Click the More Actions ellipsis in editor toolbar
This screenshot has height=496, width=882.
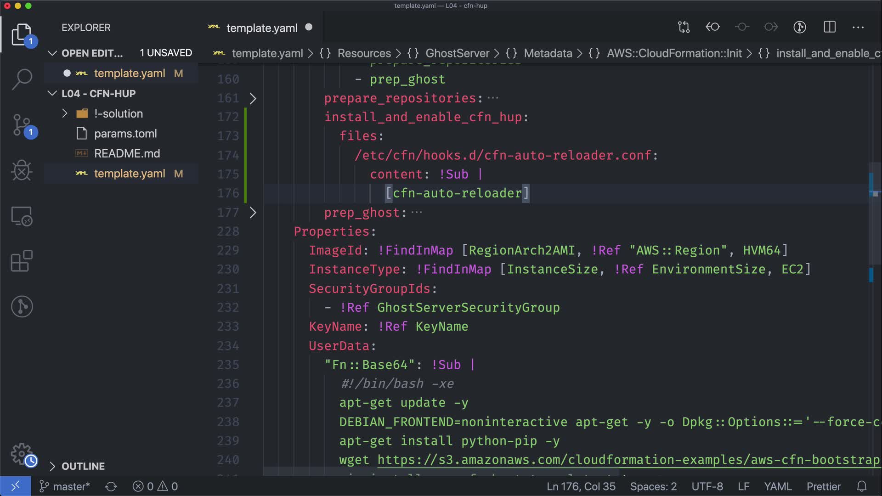coord(858,27)
